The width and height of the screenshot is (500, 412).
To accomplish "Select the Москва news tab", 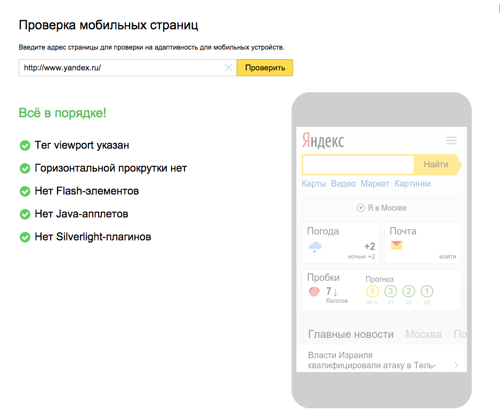I will 423,334.
